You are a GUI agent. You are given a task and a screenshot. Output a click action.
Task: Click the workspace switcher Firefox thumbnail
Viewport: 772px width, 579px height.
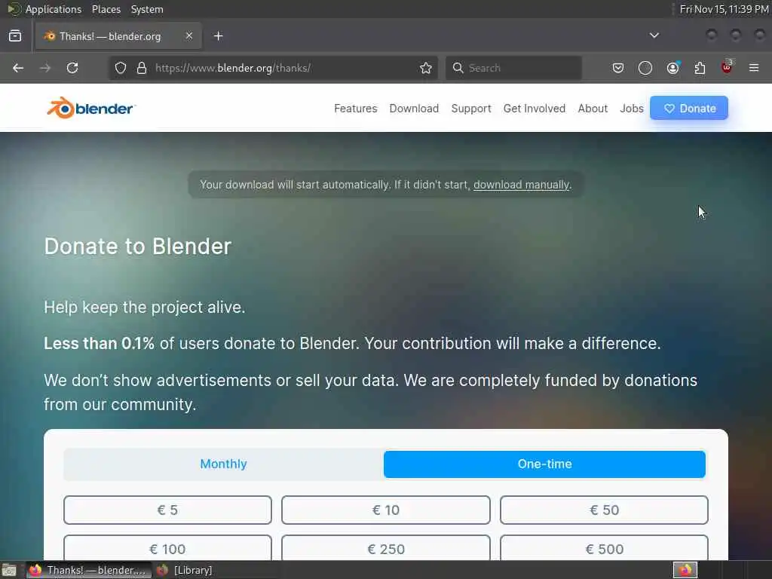point(685,570)
